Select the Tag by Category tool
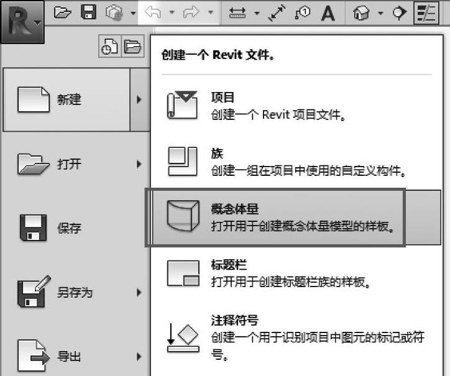Image resolution: width=450 pixels, height=376 pixels. tap(303, 13)
